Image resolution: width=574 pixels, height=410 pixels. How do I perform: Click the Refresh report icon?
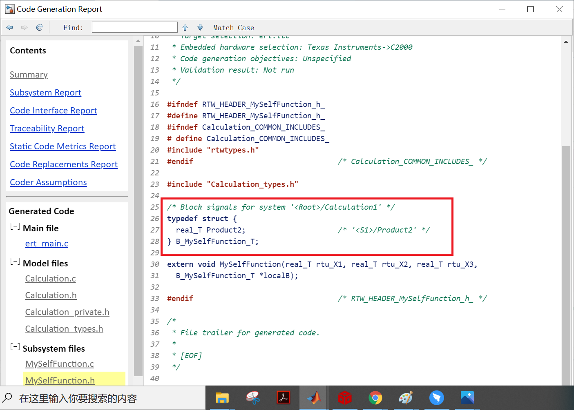40,27
